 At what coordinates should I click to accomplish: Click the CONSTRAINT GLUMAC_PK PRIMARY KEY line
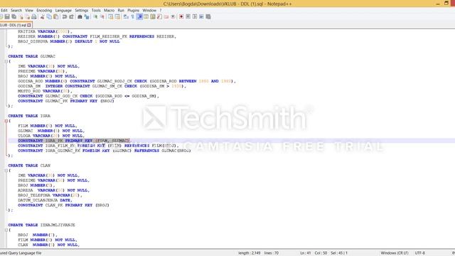pos(66,101)
